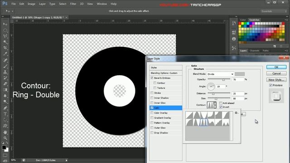
Task: Enable the Contour sub-option checkbox
Action: point(155,83)
